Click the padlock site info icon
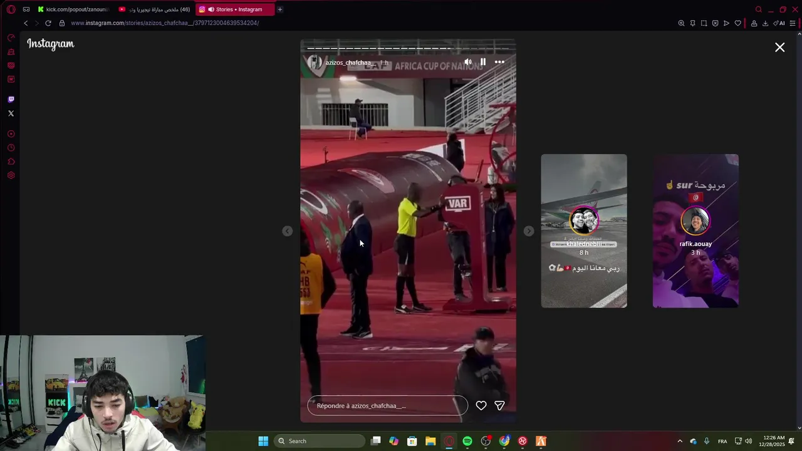This screenshot has height=451, width=802. [x=61, y=23]
